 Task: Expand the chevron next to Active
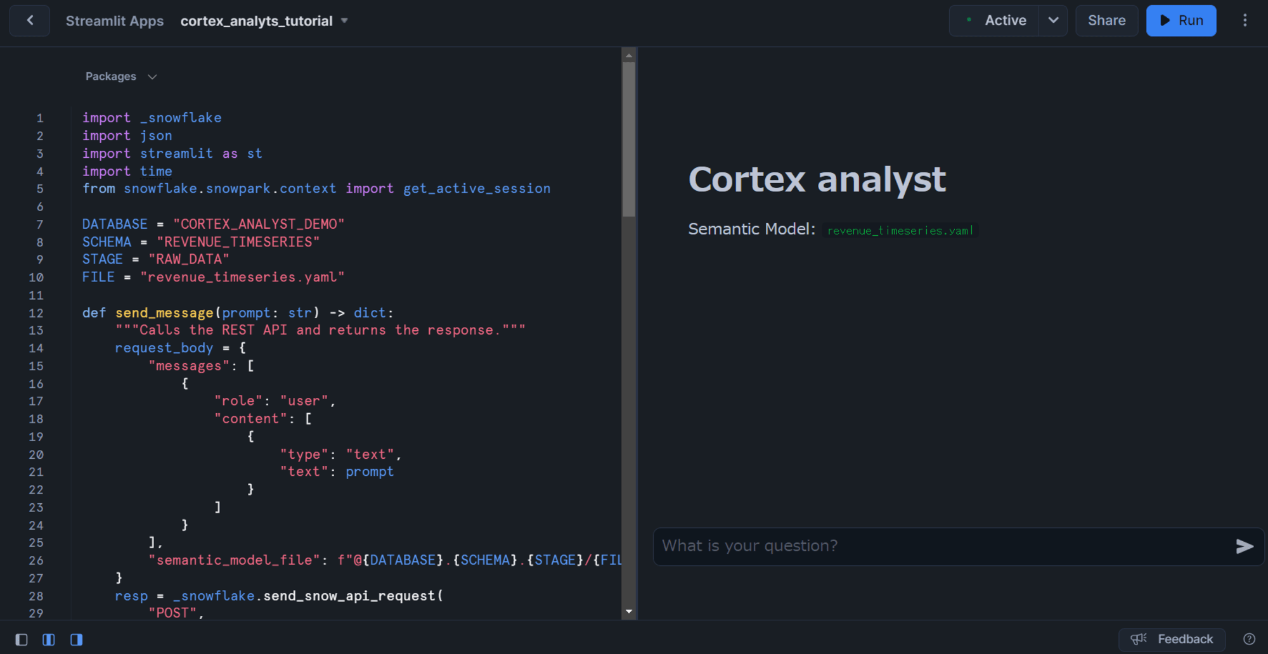click(1053, 20)
